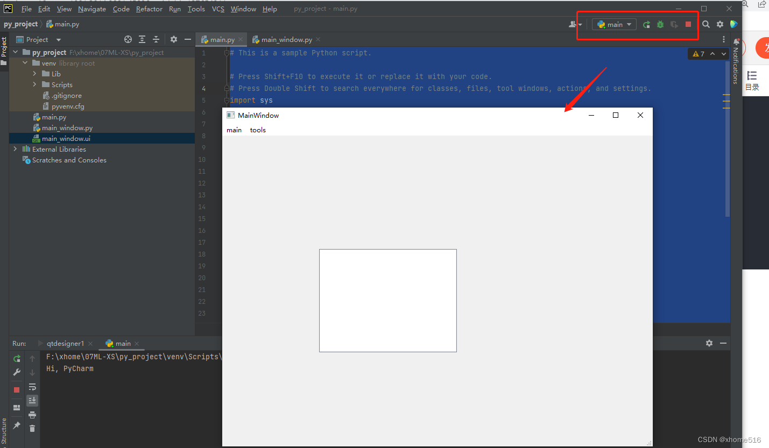Hide the Project tool window

[188, 39]
